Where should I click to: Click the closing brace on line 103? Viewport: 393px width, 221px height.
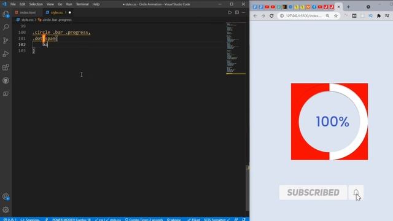click(34, 51)
